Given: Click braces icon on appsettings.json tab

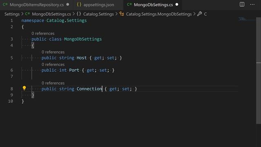Looking at the screenshot, I should pyautogui.click(x=79, y=4).
